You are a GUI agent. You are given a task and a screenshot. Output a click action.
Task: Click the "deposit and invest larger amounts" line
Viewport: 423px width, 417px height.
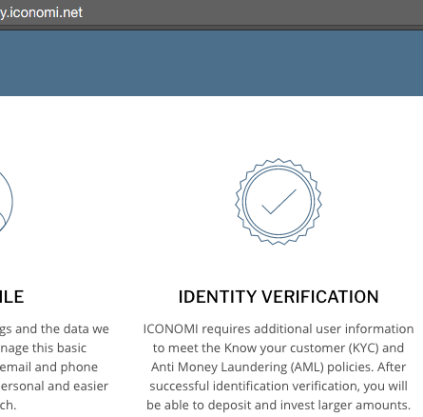(x=279, y=406)
